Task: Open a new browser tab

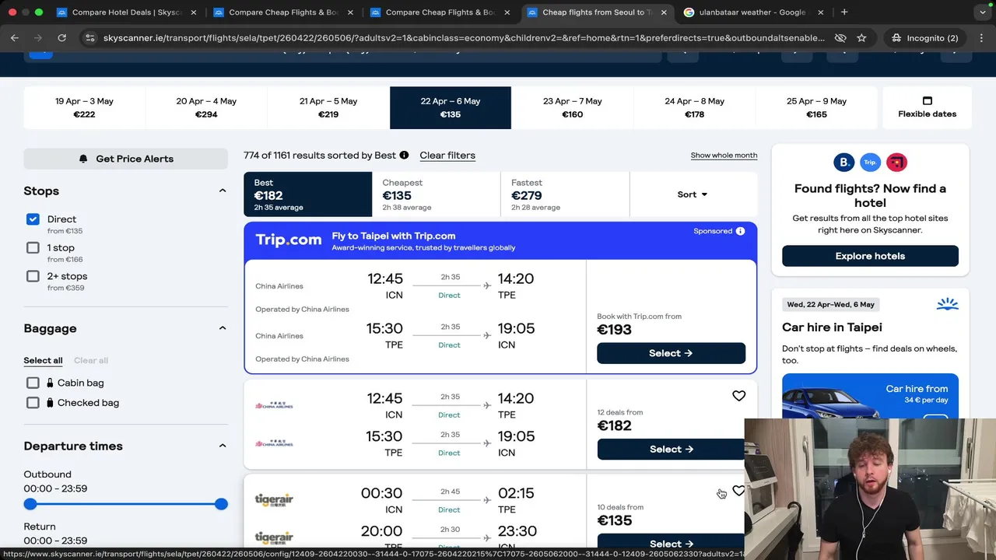Action: [x=844, y=12]
